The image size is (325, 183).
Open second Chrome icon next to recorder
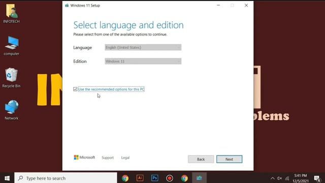[x=184, y=178]
